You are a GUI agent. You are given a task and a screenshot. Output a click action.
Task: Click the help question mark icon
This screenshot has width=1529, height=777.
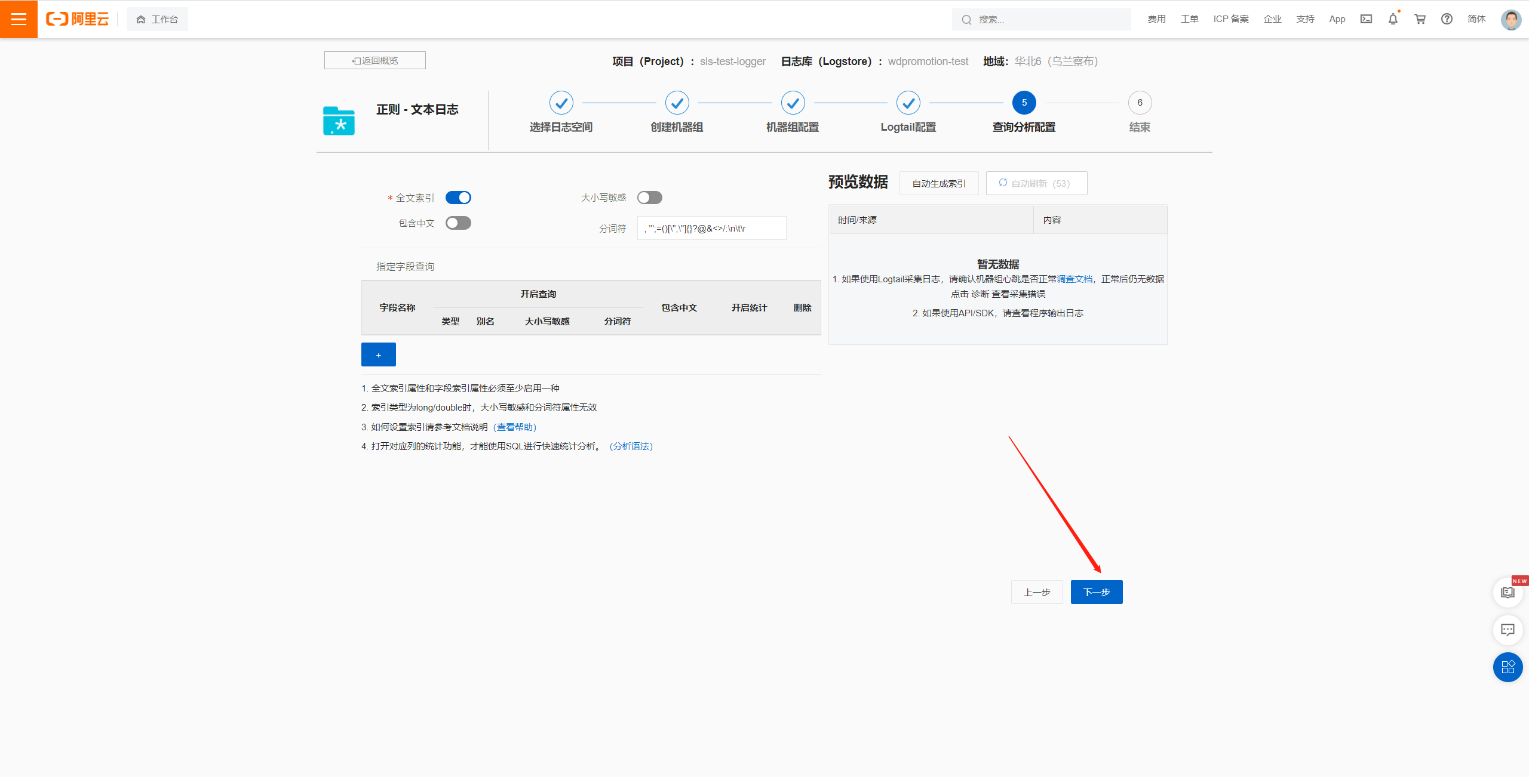click(x=1447, y=19)
